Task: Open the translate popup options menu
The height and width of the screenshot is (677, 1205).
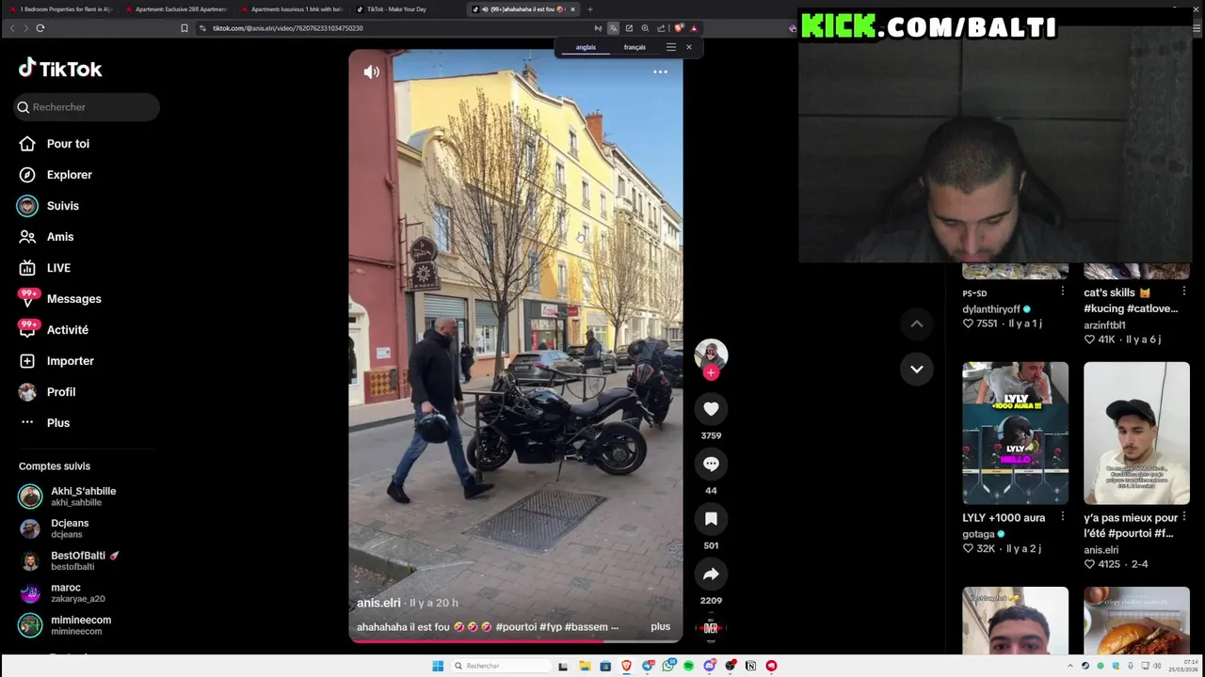Action: click(x=671, y=47)
